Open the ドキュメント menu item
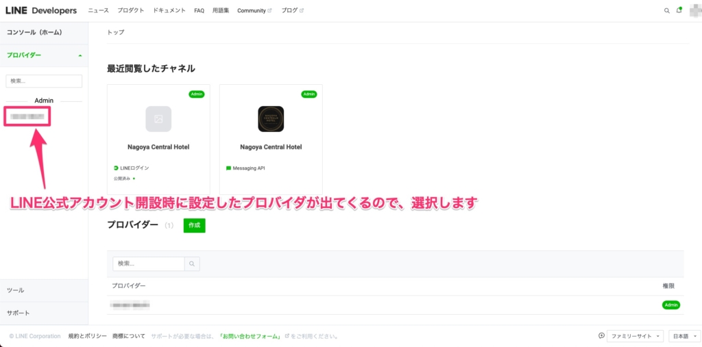The width and height of the screenshot is (702, 347). (x=169, y=11)
